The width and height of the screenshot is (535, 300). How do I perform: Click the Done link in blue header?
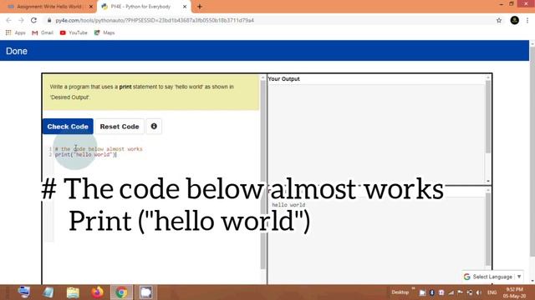click(17, 51)
